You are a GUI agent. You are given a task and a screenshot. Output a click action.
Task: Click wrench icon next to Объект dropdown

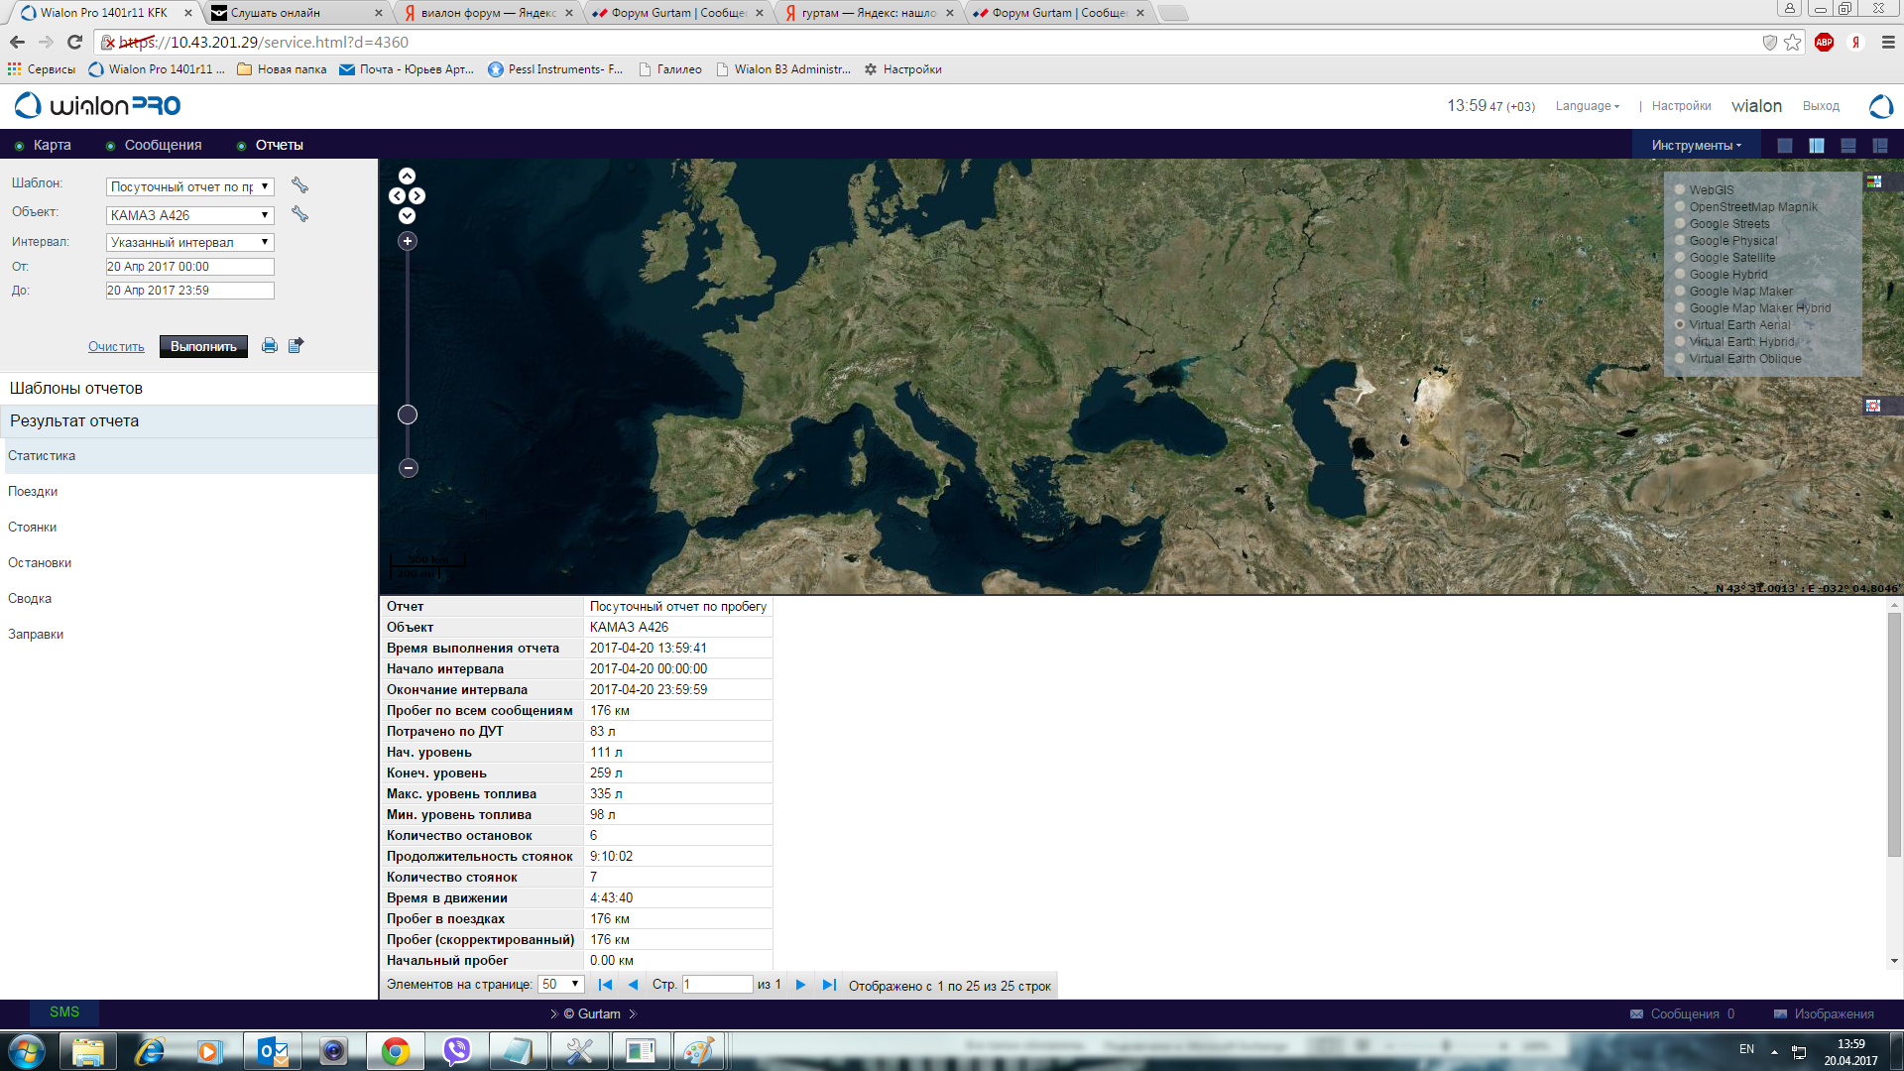point(299,214)
